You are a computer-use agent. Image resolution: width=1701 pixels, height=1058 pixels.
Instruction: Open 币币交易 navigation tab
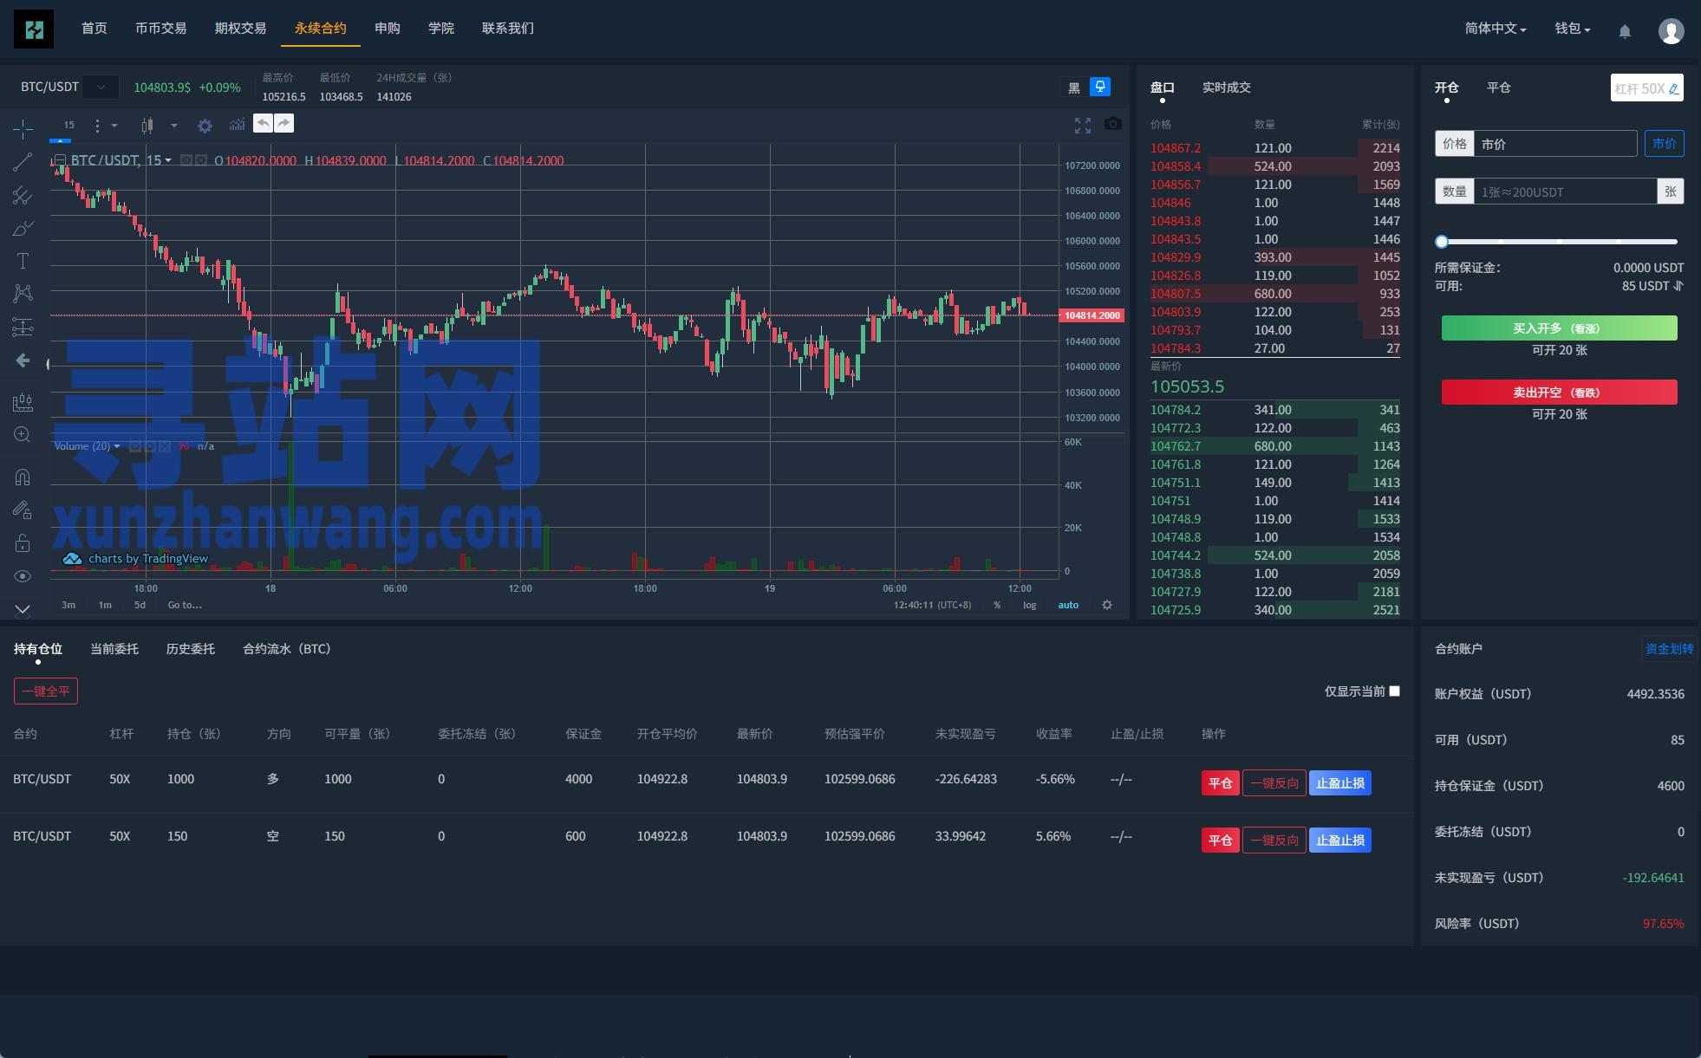pyautogui.click(x=160, y=29)
